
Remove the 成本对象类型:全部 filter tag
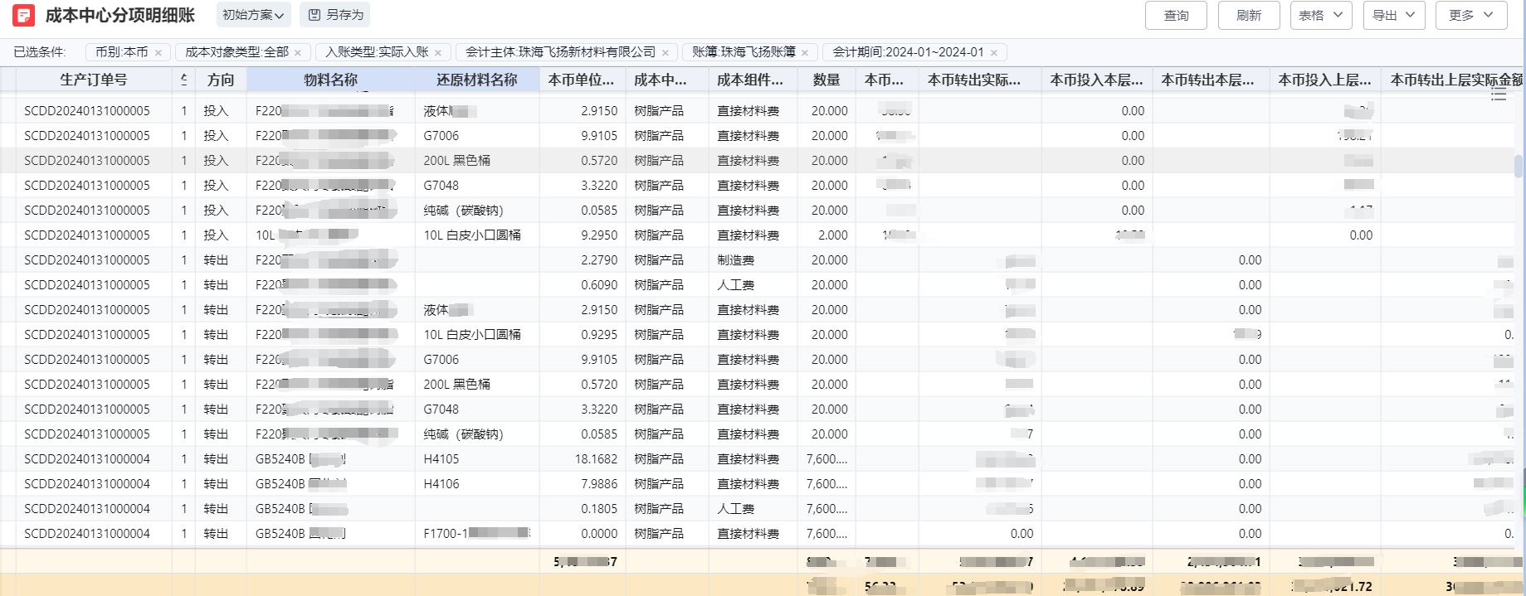click(298, 52)
